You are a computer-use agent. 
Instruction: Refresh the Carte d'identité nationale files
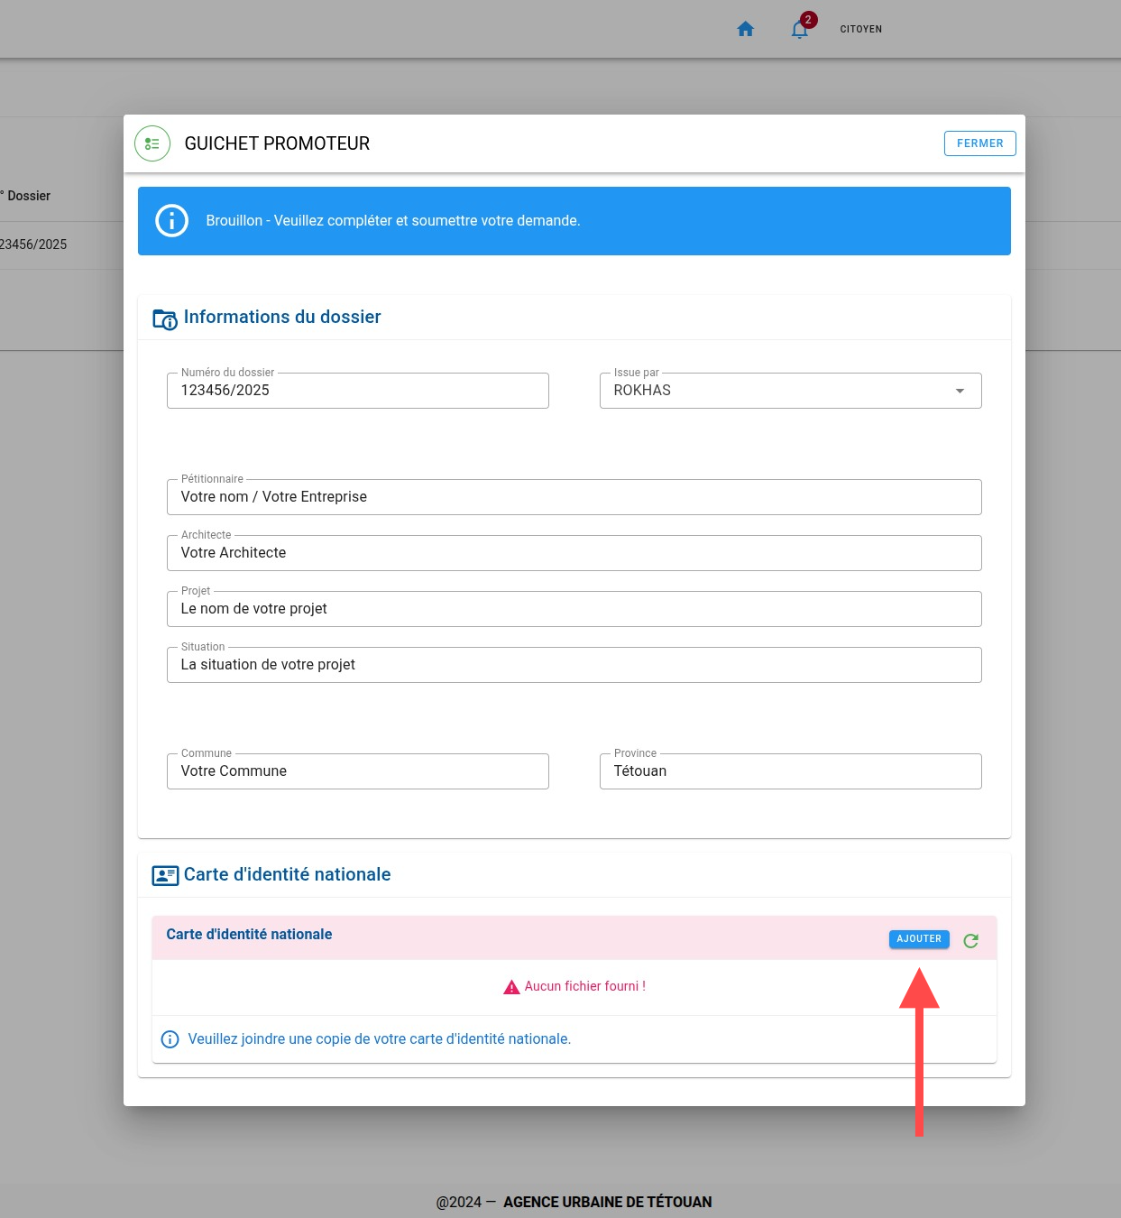click(x=970, y=940)
